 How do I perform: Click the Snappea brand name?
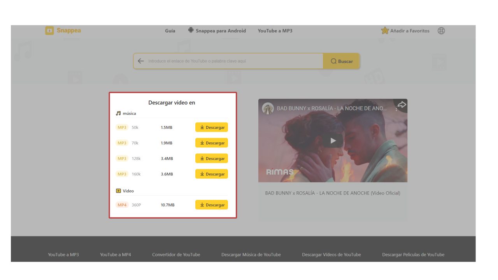point(69,30)
